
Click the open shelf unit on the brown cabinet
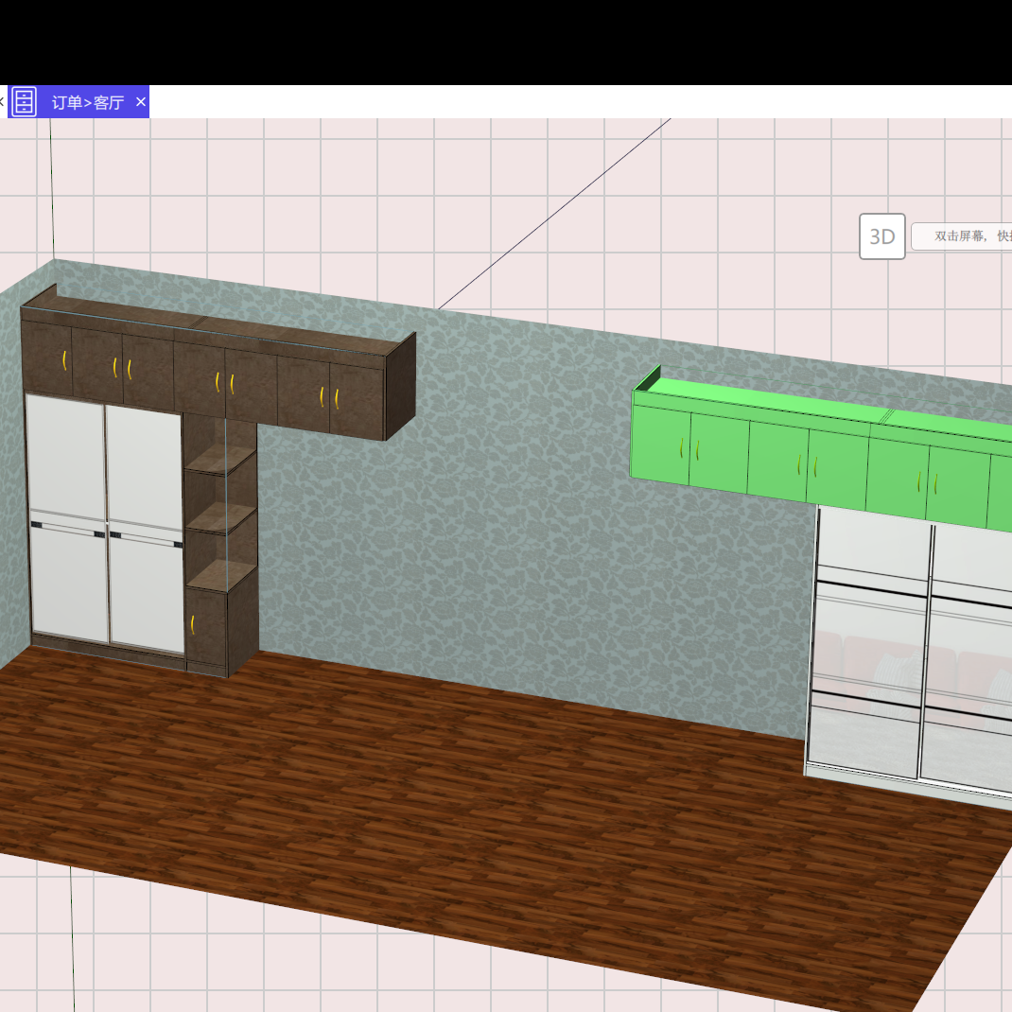(219, 511)
